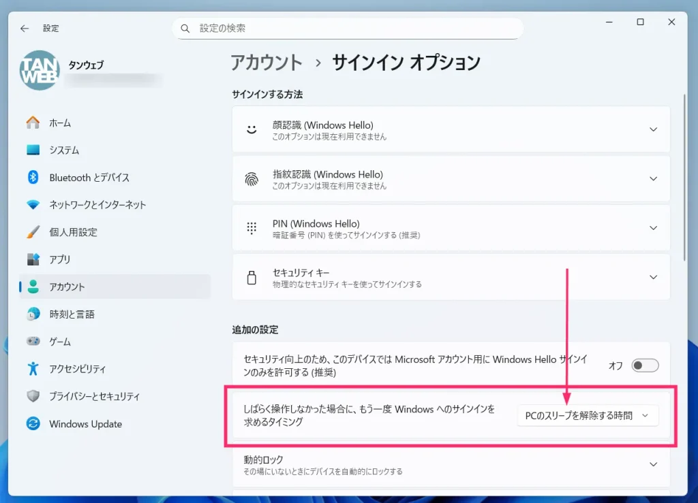Screen dimensions: 698x503
Task: Click the back arrow icon
Action: point(25,29)
